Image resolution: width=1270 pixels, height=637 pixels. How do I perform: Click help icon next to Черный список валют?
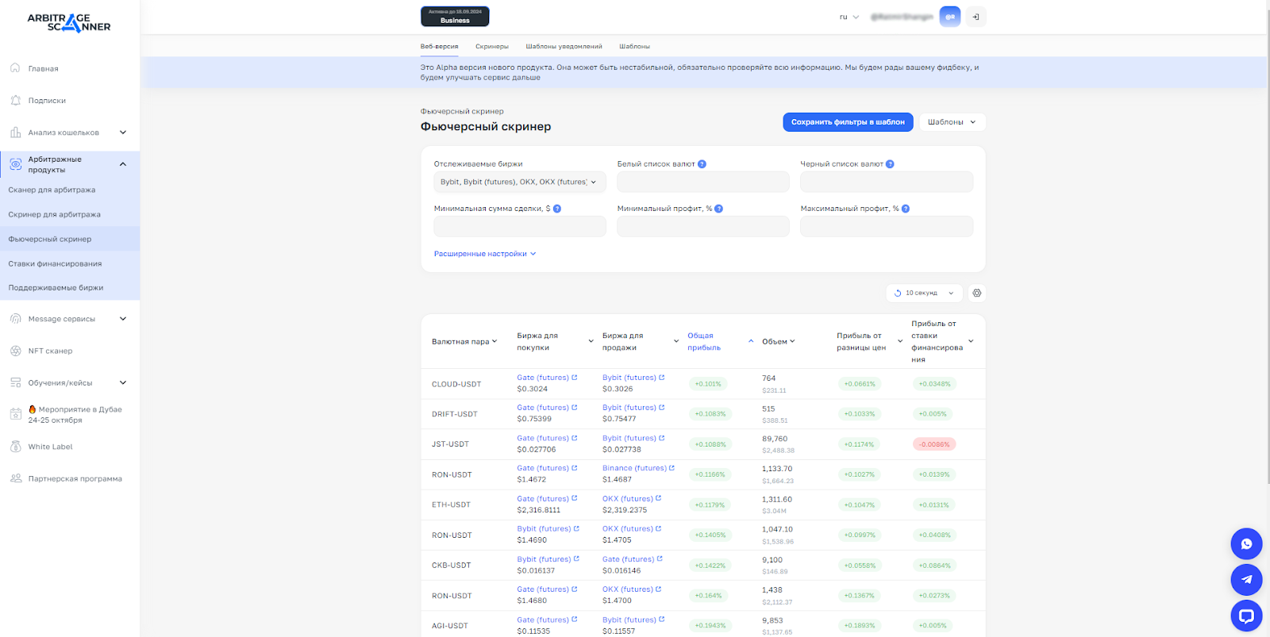(890, 164)
